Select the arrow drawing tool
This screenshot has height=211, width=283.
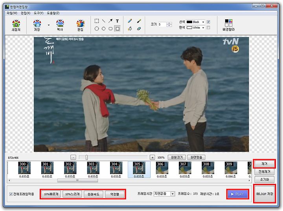(x=110, y=21)
